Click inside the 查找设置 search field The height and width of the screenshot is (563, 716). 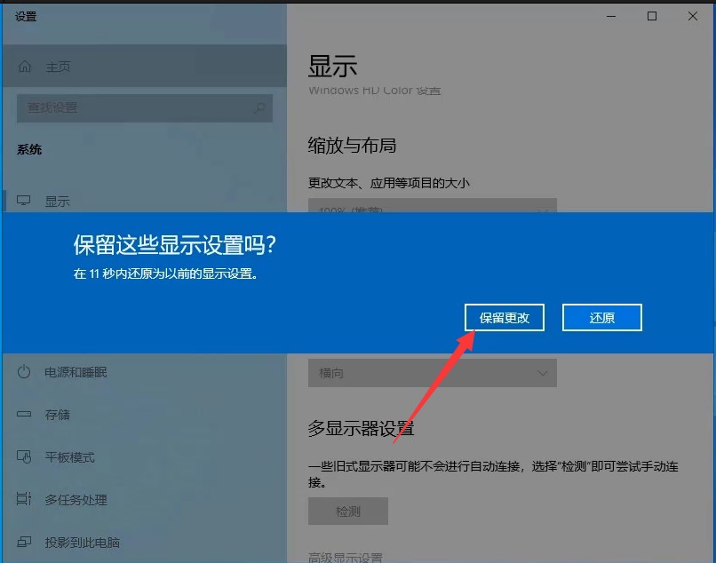(133, 108)
